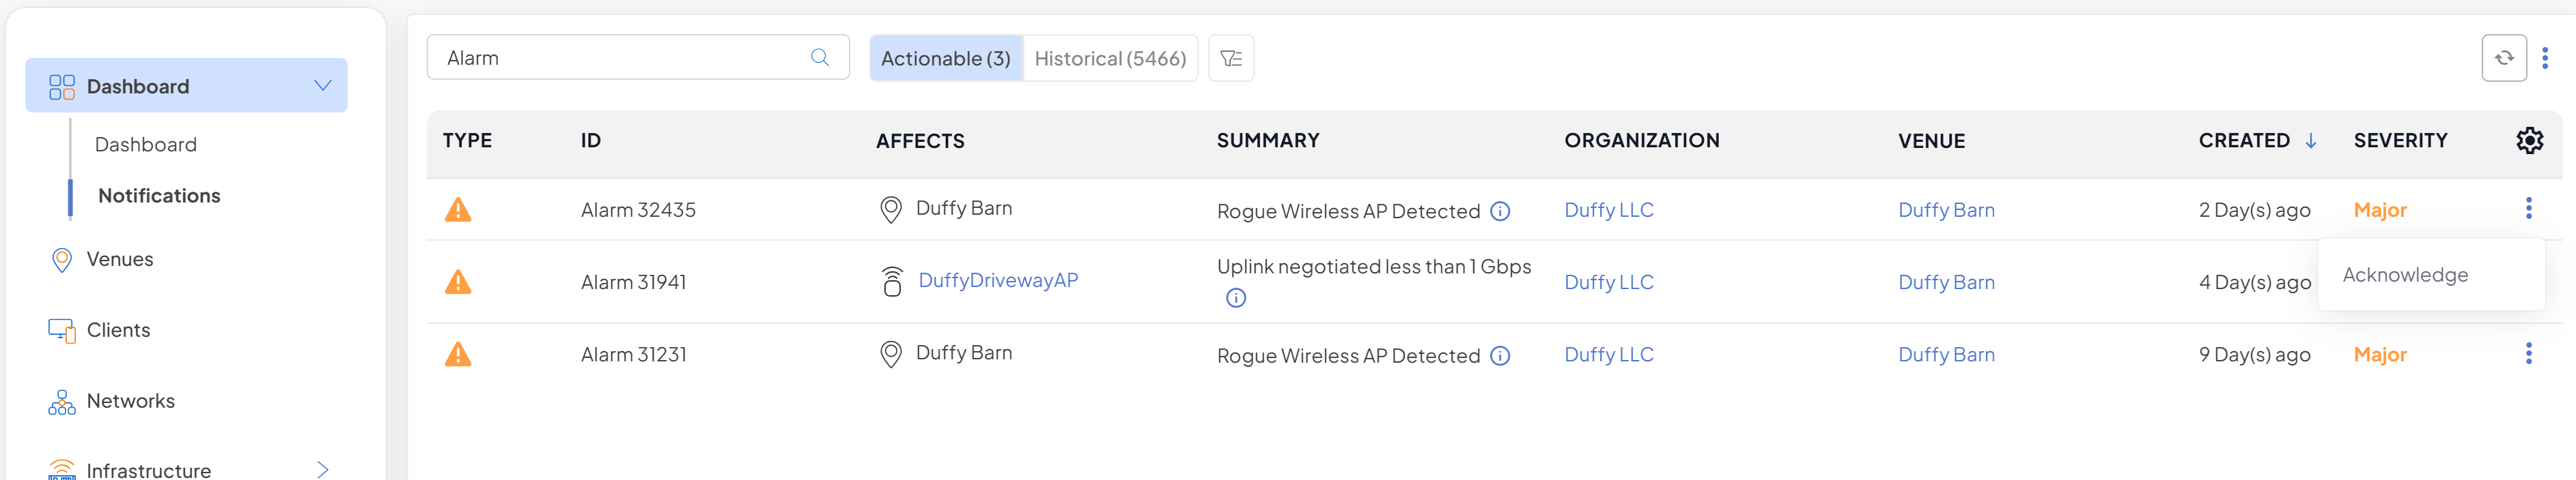Open Duffy LLC link for Alarm 31231
This screenshot has height=480, width=2576.
tap(1609, 355)
